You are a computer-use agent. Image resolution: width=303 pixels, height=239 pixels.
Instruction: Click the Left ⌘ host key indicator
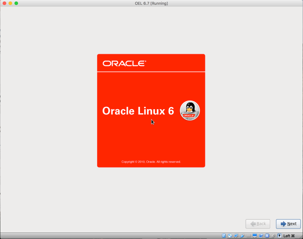[289, 236]
